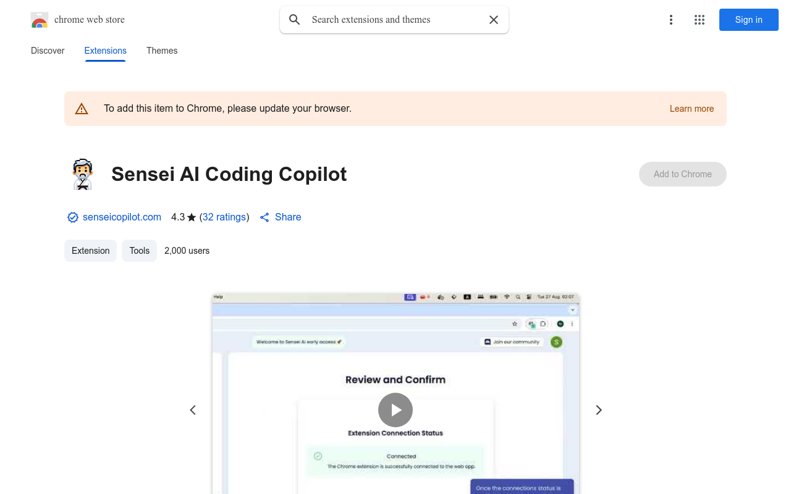Image resolution: width=791 pixels, height=494 pixels.
Task: Click the Share link text
Action: coord(288,217)
